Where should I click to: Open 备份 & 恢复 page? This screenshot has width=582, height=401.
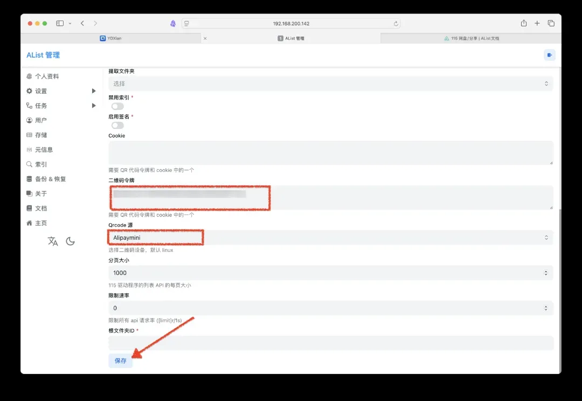click(51, 179)
